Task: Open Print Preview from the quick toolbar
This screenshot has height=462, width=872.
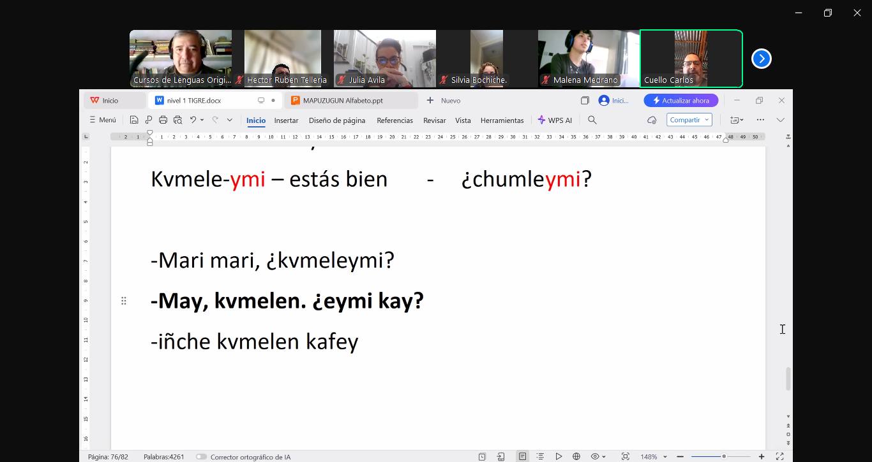Action: (x=177, y=120)
